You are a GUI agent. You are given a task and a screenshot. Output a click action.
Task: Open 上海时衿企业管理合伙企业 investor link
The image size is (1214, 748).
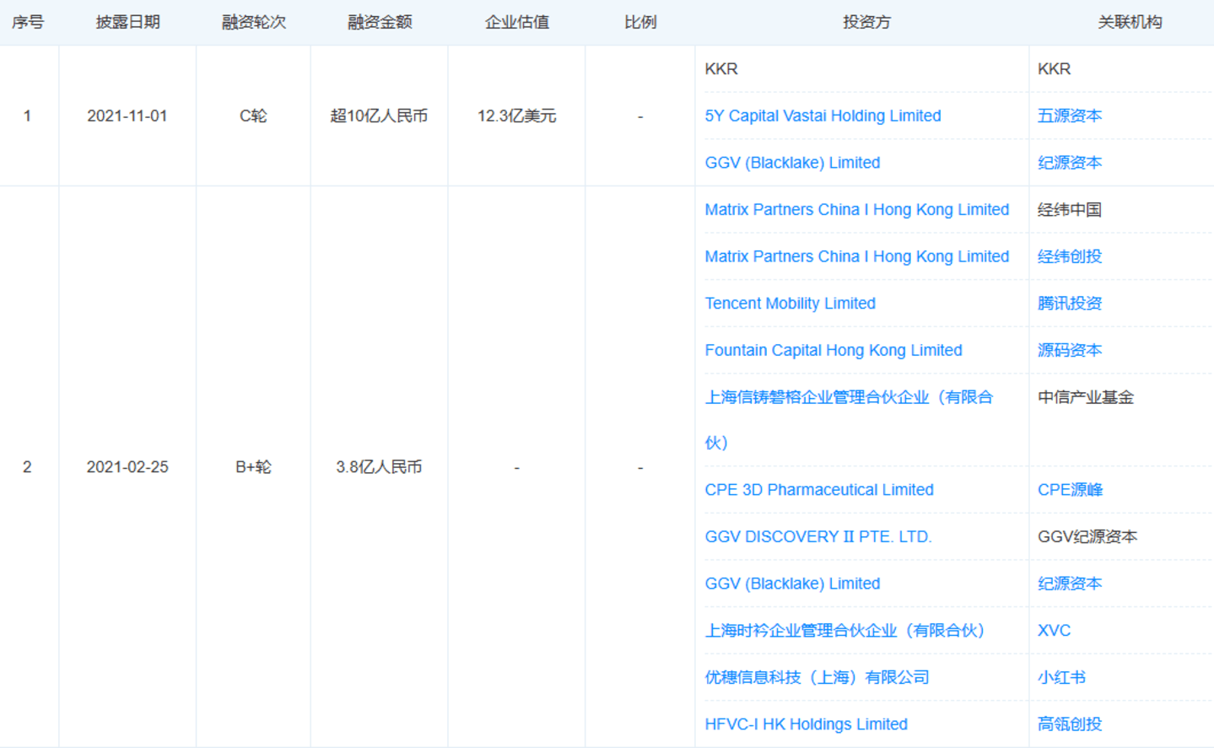[844, 631]
